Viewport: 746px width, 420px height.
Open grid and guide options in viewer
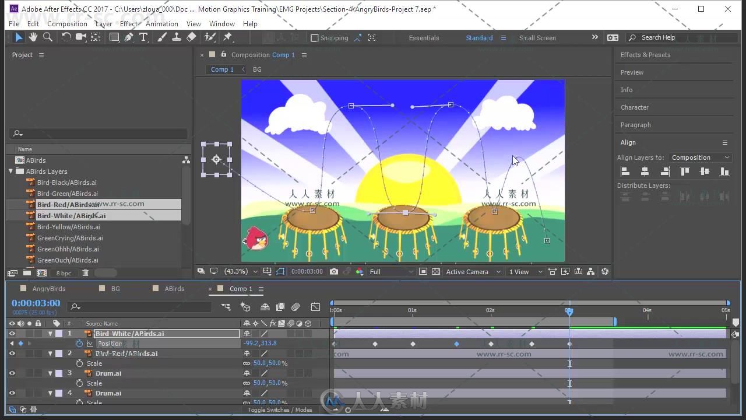(x=267, y=272)
